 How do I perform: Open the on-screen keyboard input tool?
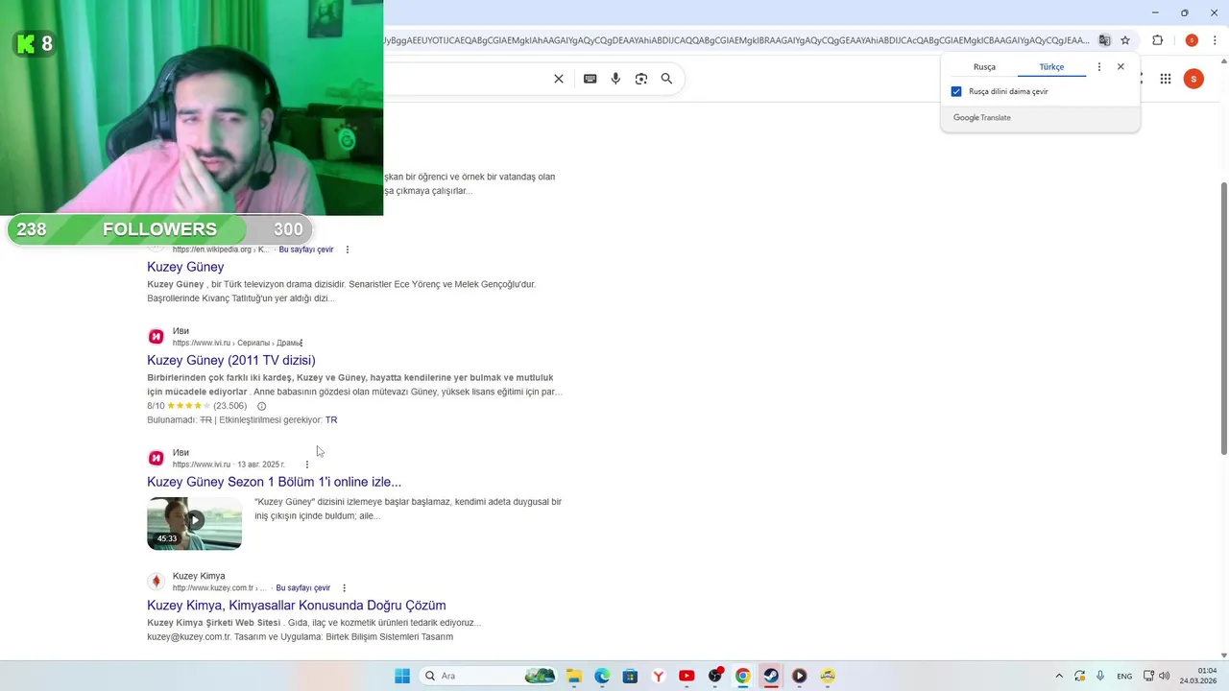click(x=590, y=79)
